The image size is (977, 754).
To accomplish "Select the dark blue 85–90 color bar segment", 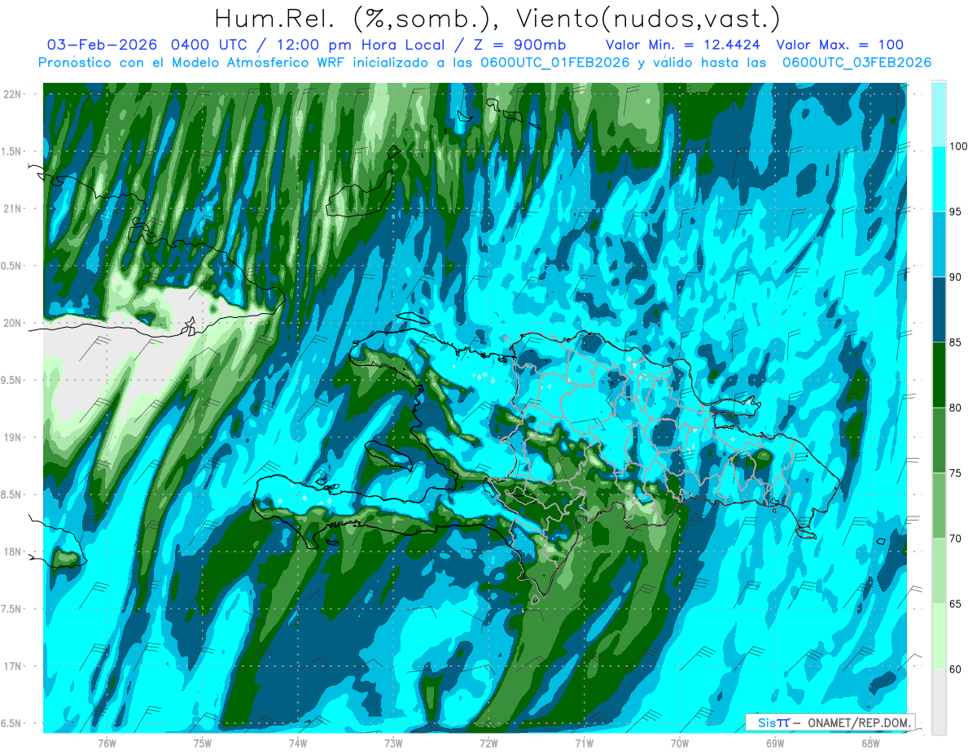I will pyautogui.click(x=938, y=310).
